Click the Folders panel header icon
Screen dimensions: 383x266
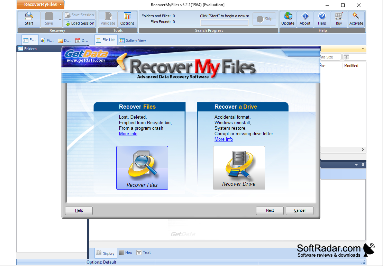pyautogui.click(x=20, y=49)
